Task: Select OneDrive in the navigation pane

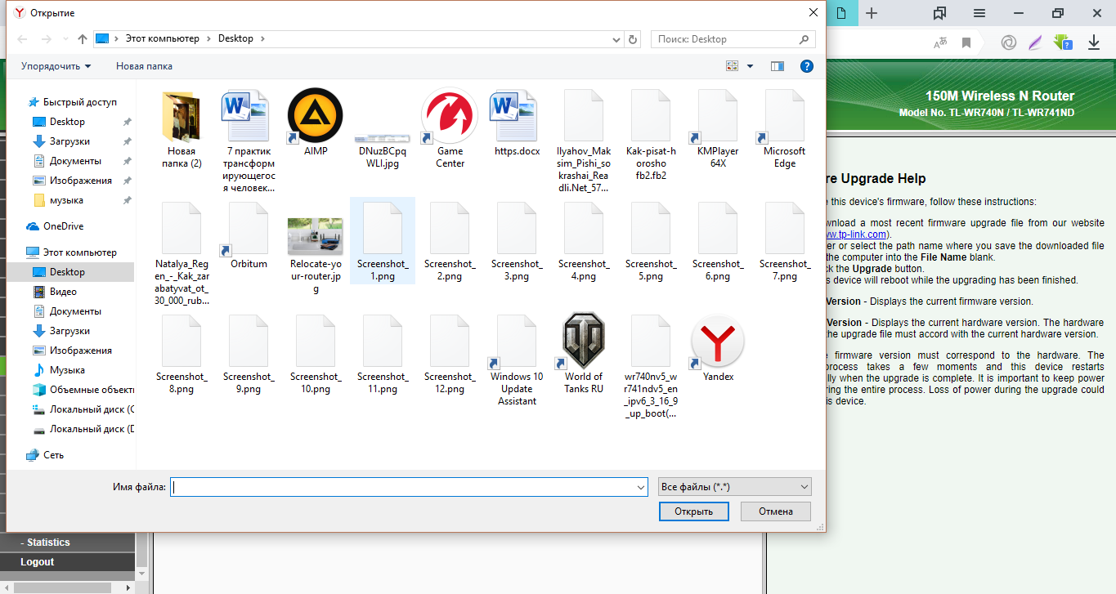Action: coord(63,226)
